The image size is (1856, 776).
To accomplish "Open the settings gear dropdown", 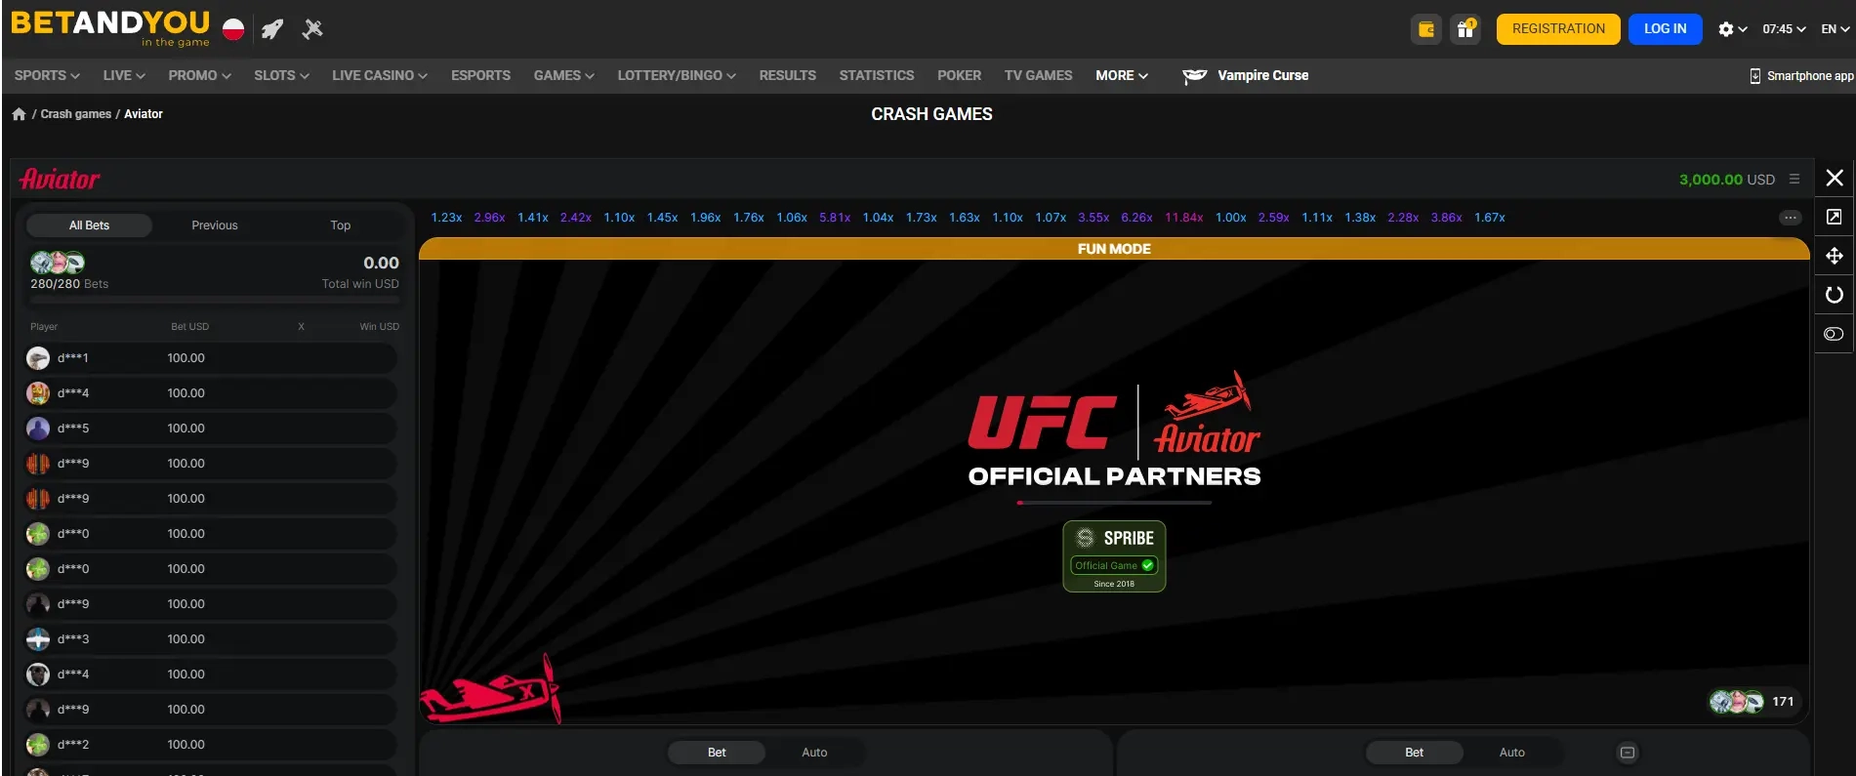I will click(1732, 29).
